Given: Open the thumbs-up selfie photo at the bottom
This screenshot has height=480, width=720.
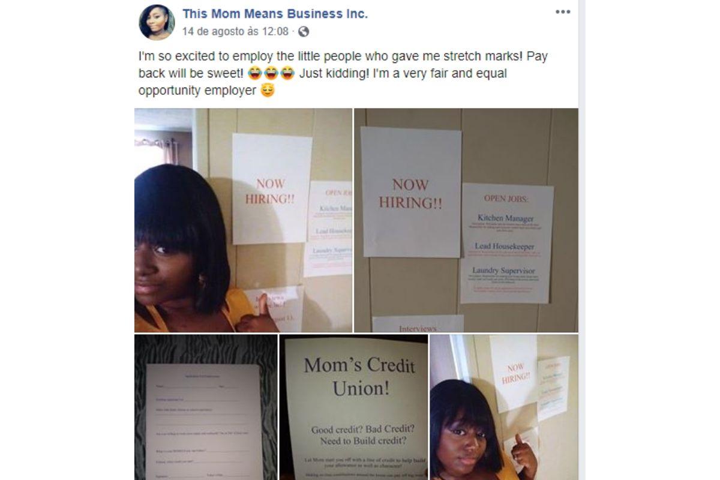Looking at the screenshot, I should [x=504, y=407].
